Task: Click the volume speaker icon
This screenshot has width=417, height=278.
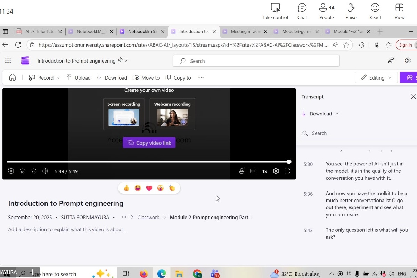Action: coord(45,171)
